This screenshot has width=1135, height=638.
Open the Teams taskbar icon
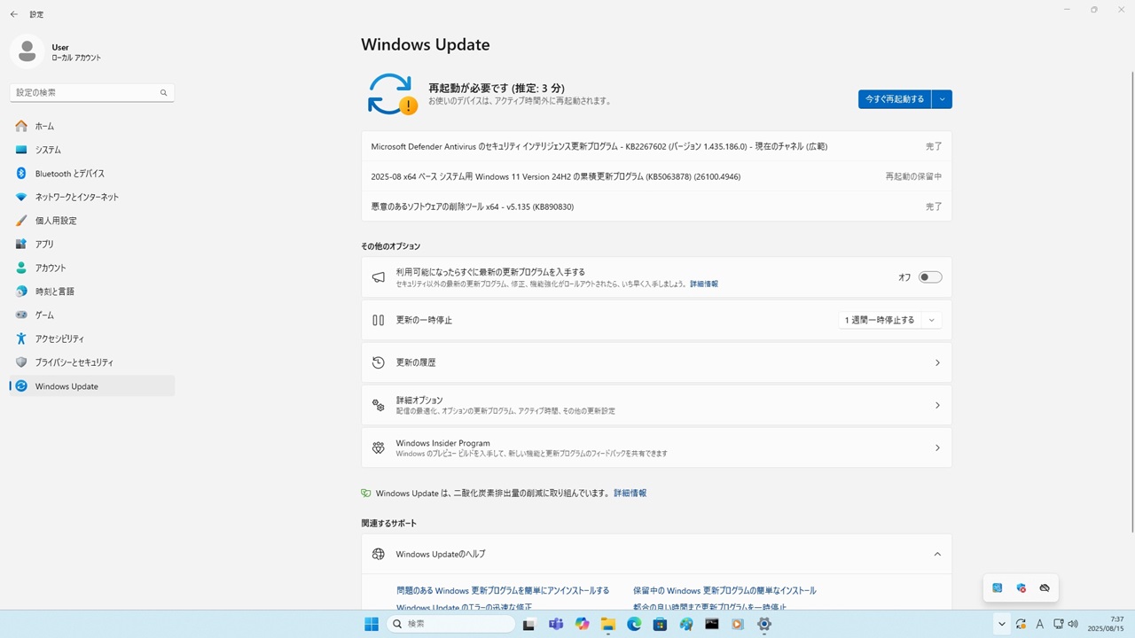[556, 624]
